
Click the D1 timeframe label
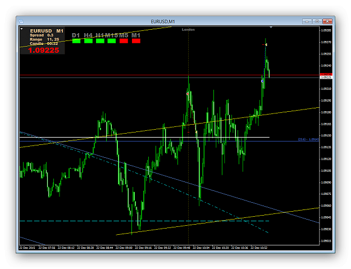tap(76, 35)
